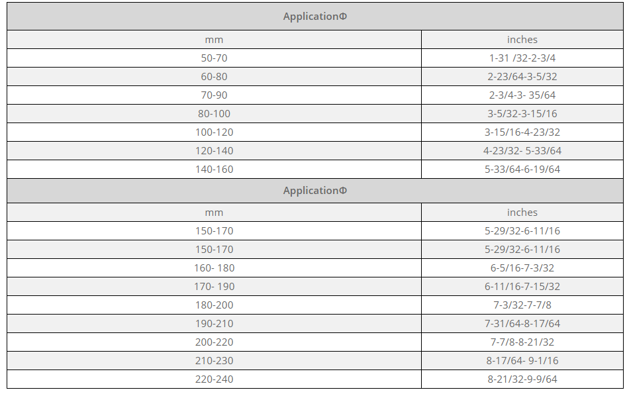Click the 220-240 mm cell
This screenshot has height=394, width=627.
214,379
